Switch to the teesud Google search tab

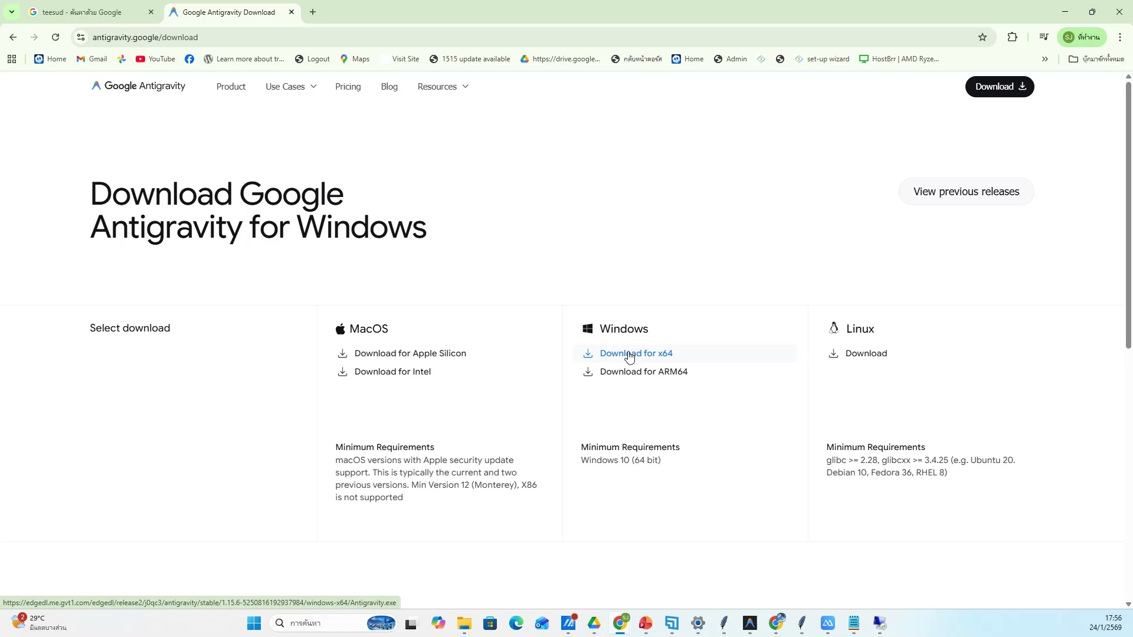[x=89, y=12]
